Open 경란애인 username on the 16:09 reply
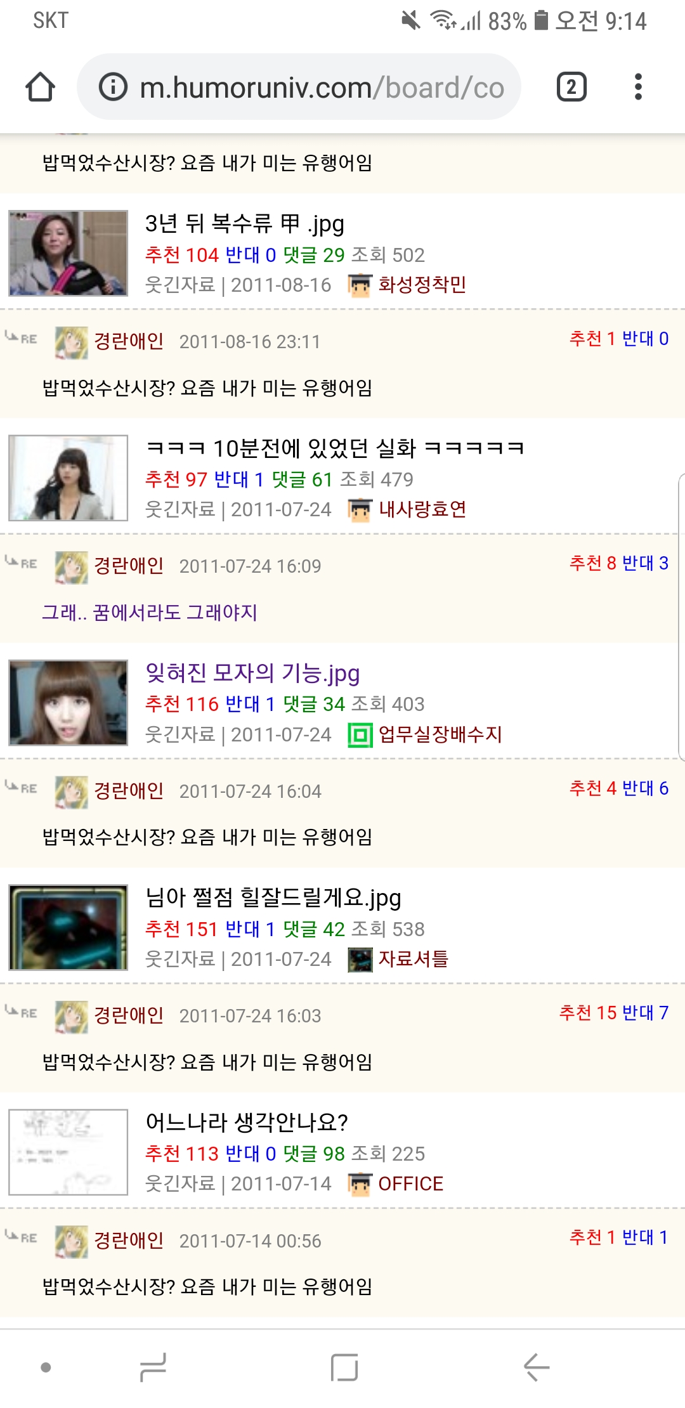This screenshot has height=1408, width=685. 129,566
